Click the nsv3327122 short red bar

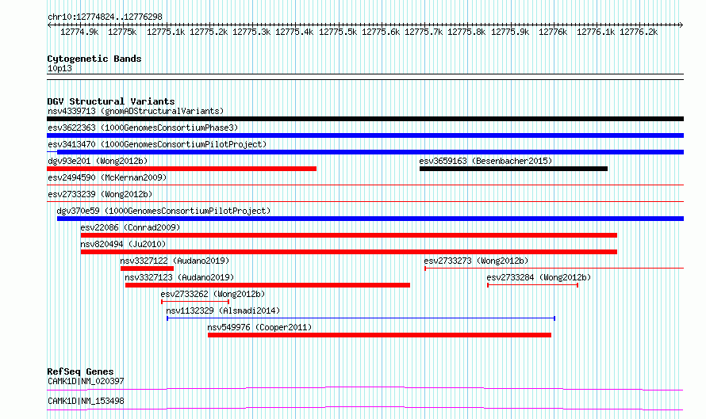click(147, 269)
